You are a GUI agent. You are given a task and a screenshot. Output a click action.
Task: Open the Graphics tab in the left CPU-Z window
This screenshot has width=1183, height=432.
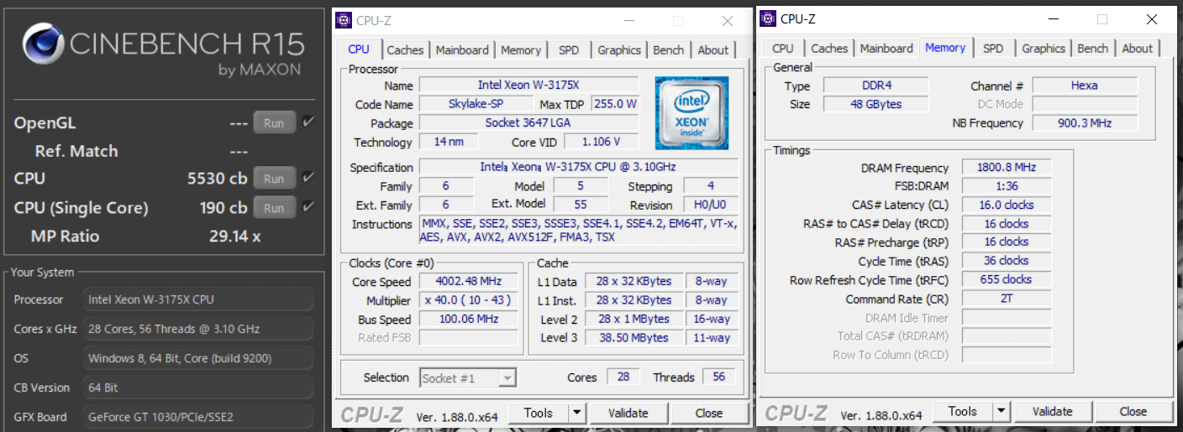coord(619,50)
